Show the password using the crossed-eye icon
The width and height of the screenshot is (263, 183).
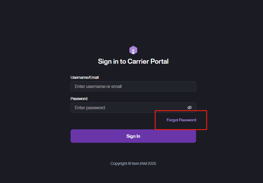click(190, 108)
